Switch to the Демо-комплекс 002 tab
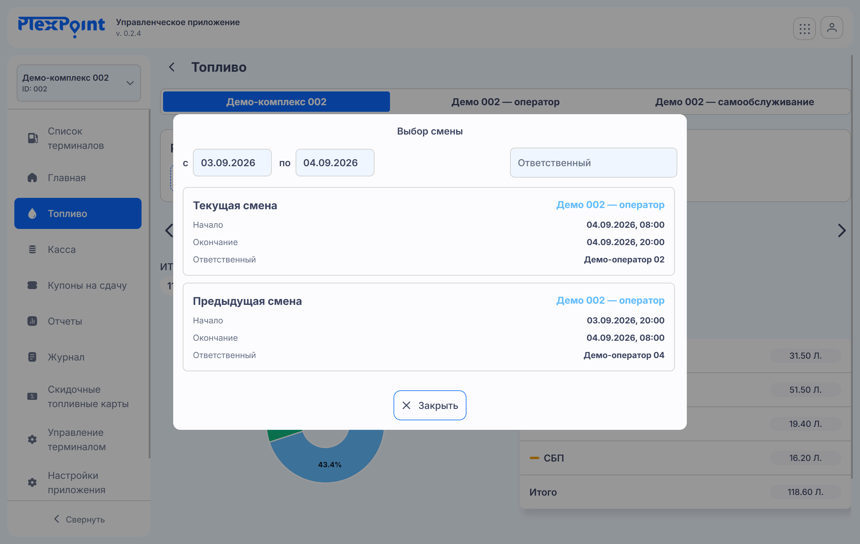The image size is (860, 544). point(276,102)
